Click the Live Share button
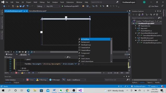Image resolution: width=166 pixels, height=93 pixels. [153, 6]
